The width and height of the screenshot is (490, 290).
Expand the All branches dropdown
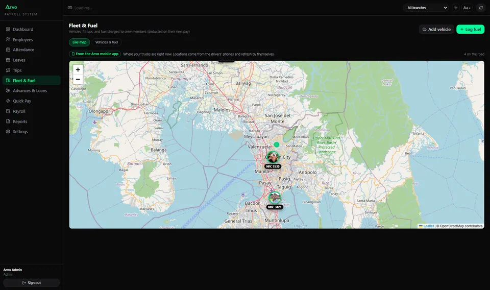tap(427, 8)
